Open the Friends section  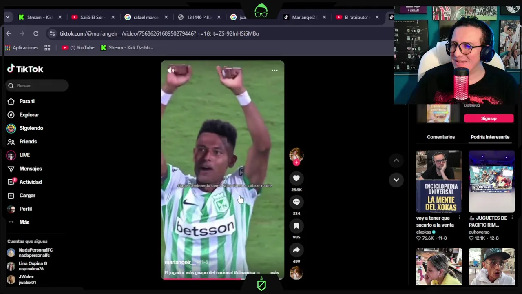coord(22,142)
